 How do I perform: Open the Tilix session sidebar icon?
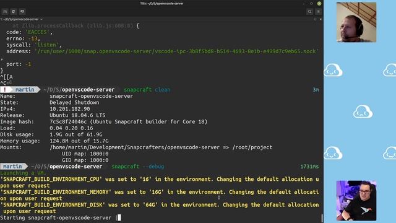click(x=5, y=12)
